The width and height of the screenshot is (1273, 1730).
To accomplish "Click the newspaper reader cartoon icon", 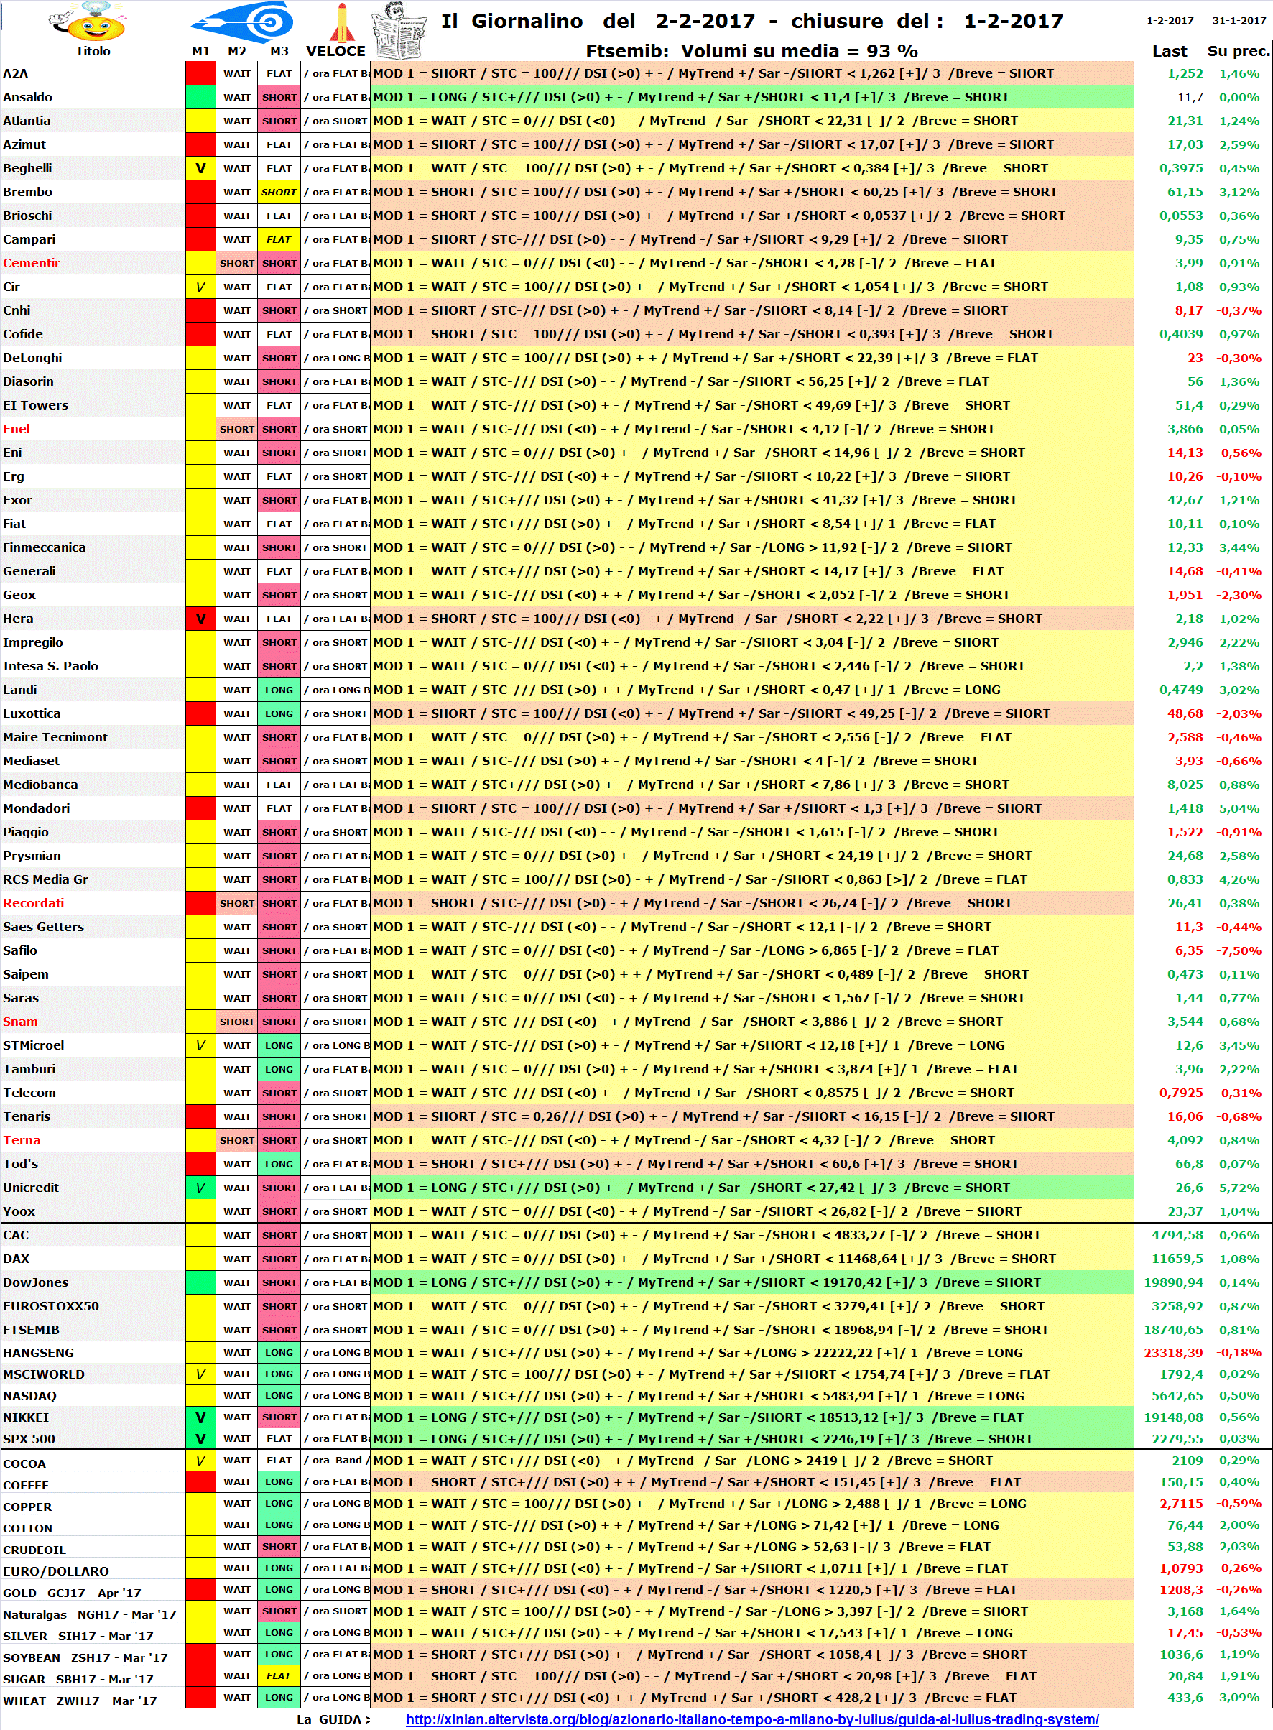I will [400, 29].
